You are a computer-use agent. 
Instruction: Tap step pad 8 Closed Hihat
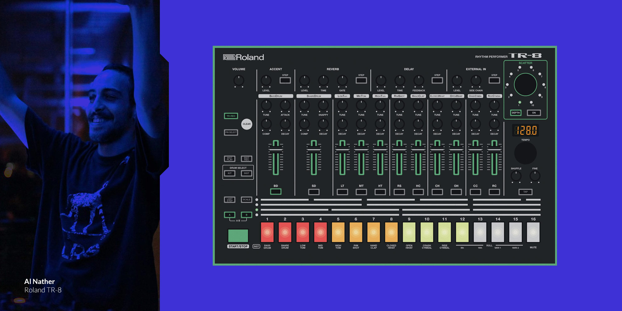[x=391, y=232]
